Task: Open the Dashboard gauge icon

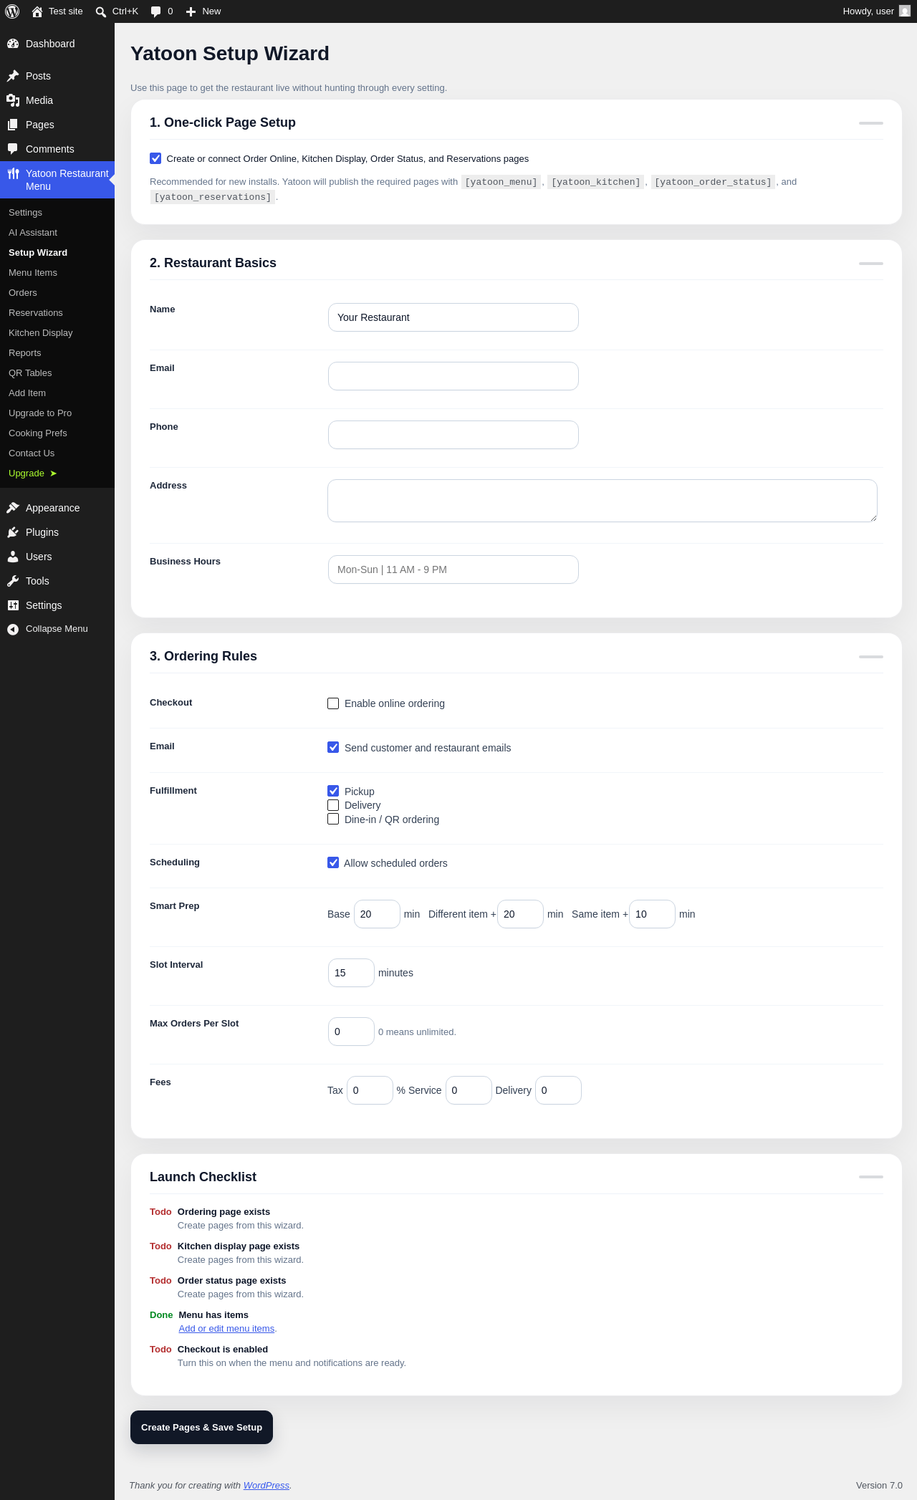Action: [x=13, y=44]
